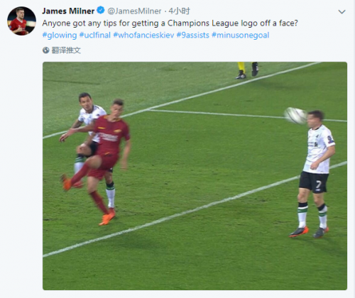Open the #whofancieskiev hashtag
The image size is (355, 298).
click(x=143, y=35)
